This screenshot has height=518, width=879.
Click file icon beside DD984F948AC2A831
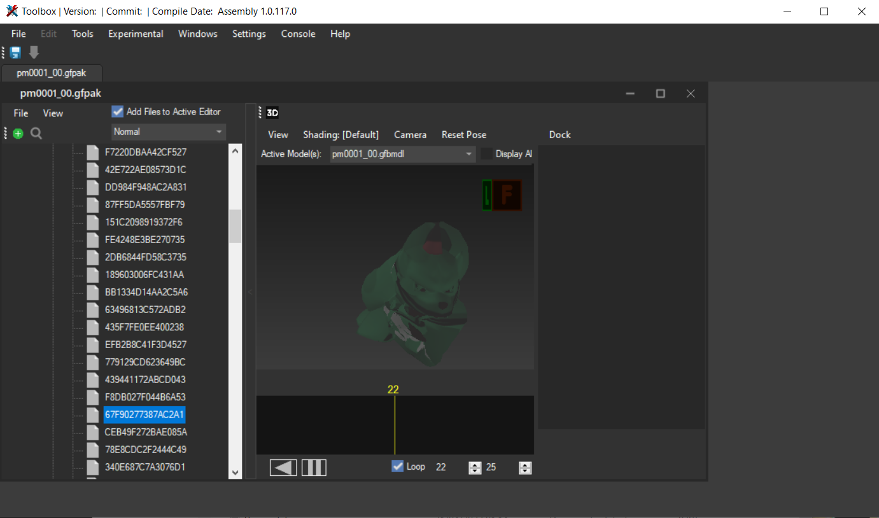click(93, 188)
